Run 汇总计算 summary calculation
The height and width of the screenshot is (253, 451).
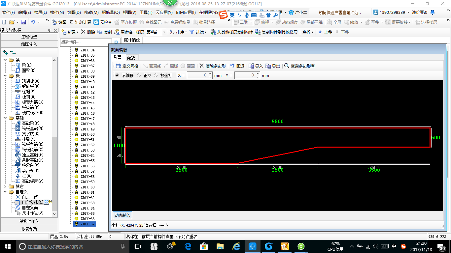80,22
